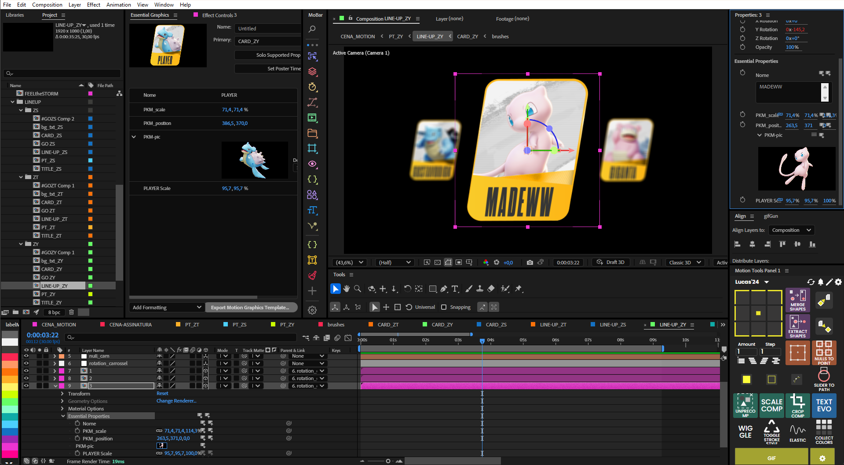This screenshot has width=844, height=465.
Task: Select the Zoom magnifier tool
Action: [358, 289]
